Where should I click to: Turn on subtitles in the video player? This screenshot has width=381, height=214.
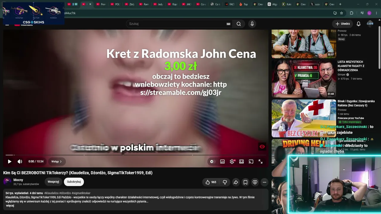[x=222, y=162]
